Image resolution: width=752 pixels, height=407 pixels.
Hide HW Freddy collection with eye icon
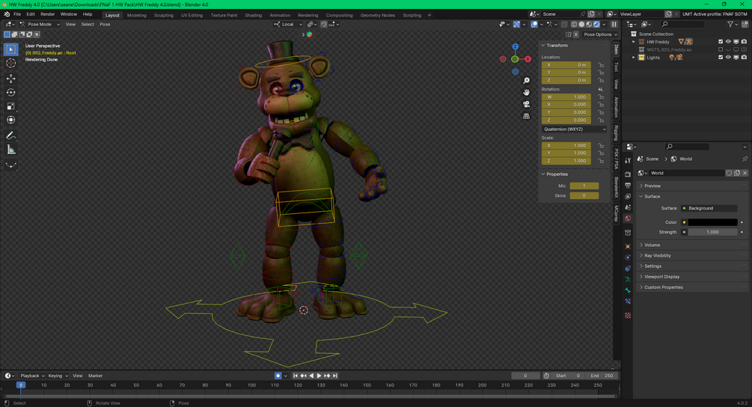tap(728, 42)
